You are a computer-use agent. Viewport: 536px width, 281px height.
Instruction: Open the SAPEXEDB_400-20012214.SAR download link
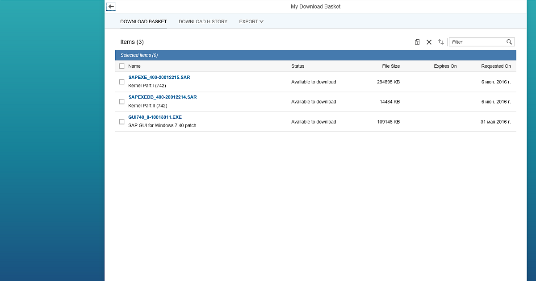pyautogui.click(x=163, y=97)
